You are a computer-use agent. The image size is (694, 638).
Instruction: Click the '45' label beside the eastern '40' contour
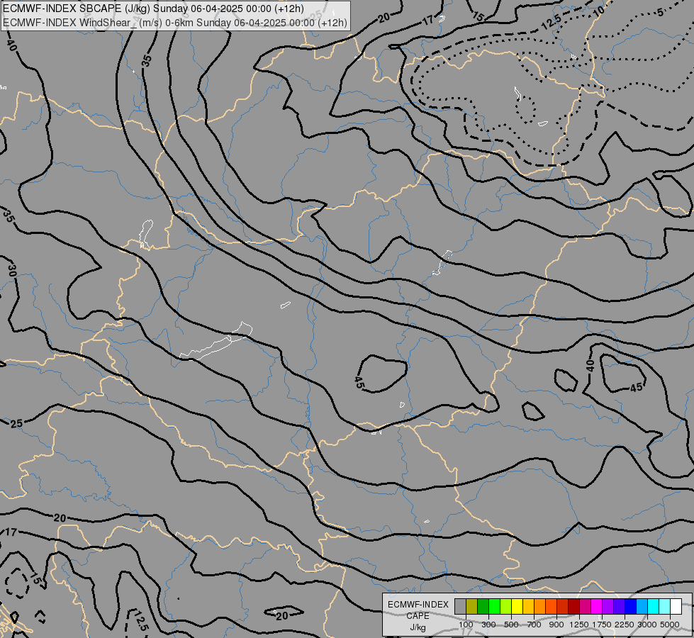pyautogui.click(x=636, y=388)
